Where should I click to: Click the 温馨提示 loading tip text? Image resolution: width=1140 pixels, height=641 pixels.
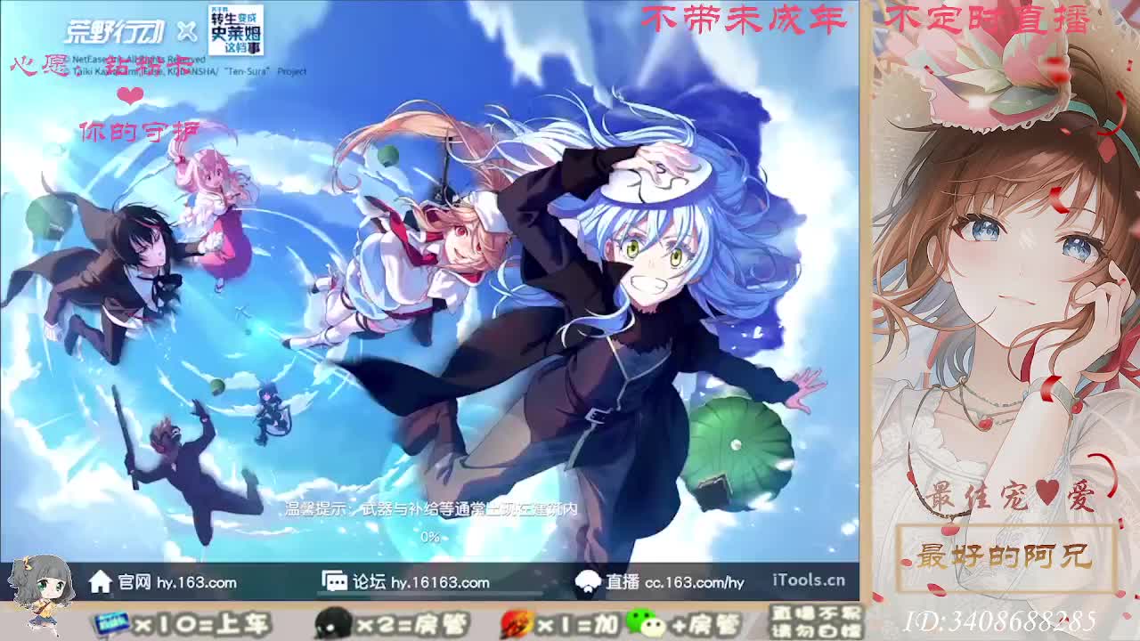coord(431,509)
